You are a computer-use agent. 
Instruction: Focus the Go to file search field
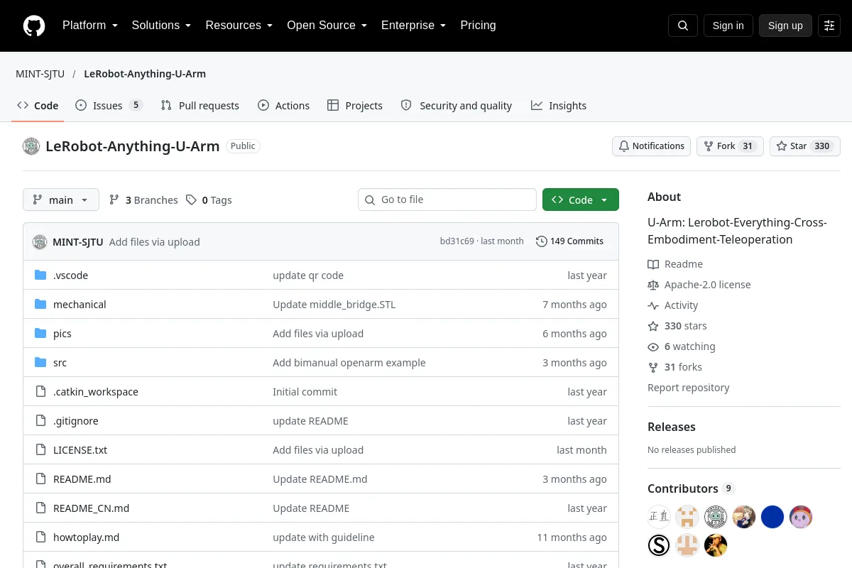pyautogui.click(x=447, y=200)
